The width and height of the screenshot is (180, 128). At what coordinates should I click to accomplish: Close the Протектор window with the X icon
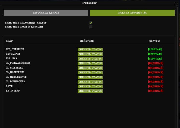click(176, 3)
